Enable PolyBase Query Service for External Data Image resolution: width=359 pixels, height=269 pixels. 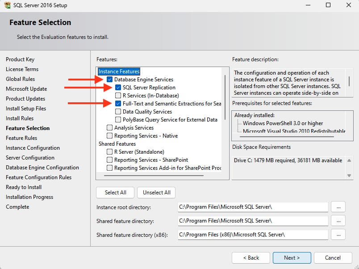(x=118, y=120)
